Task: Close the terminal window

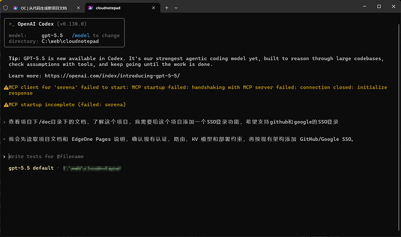Action: click(x=393, y=6)
